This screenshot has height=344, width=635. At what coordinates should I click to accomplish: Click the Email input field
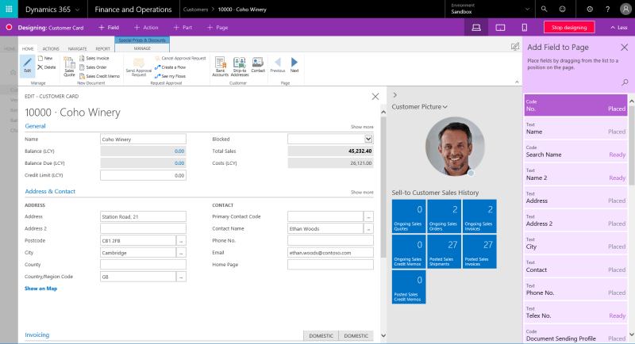(330, 253)
